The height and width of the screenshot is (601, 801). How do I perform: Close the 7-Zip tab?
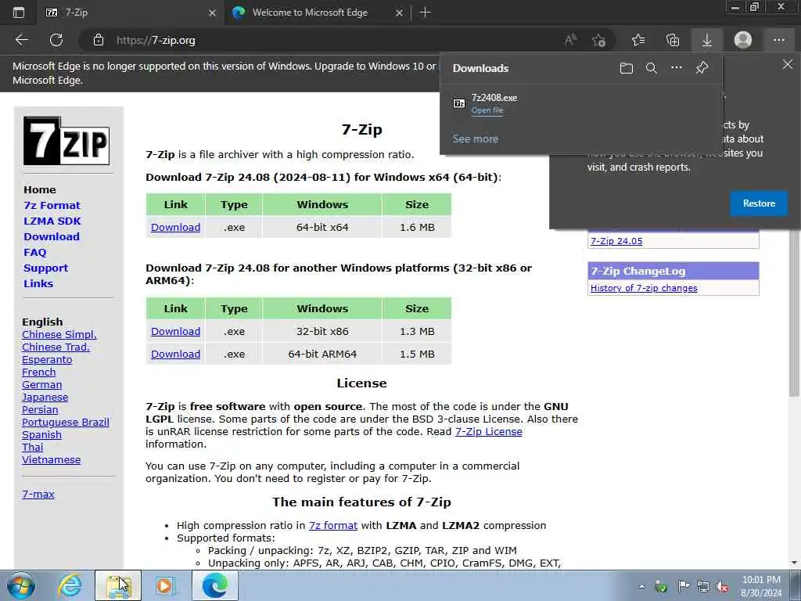click(213, 13)
